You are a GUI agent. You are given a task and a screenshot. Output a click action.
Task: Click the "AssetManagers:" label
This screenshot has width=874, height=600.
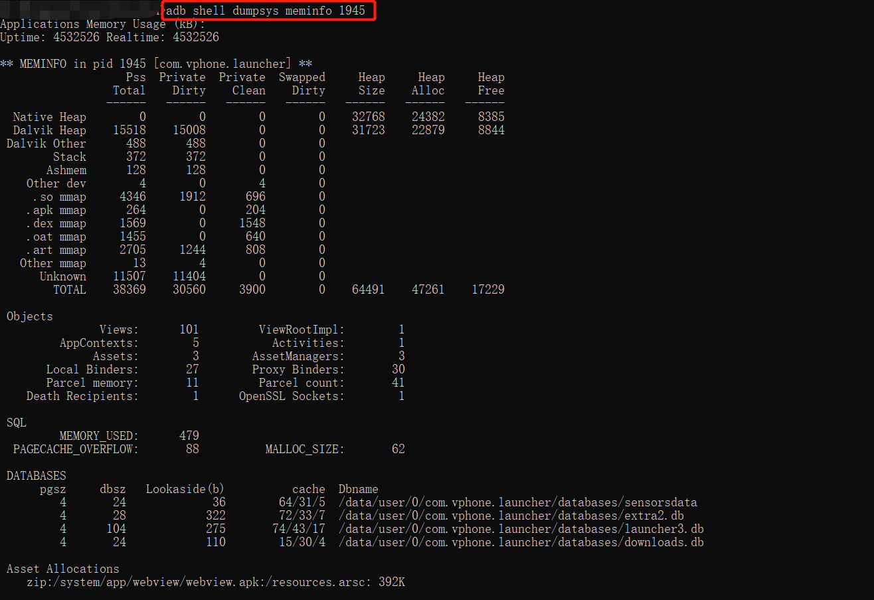[x=299, y=356]
